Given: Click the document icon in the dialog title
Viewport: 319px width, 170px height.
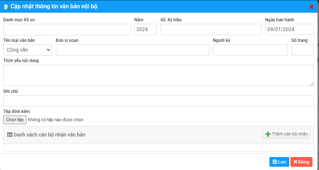Looking at the screenshot, I should [6, 6].
